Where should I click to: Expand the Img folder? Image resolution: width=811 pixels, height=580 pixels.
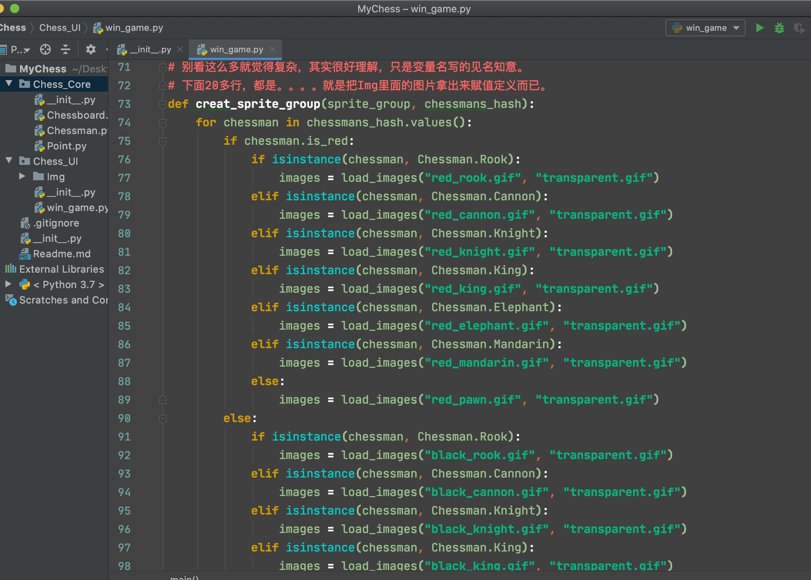pos(22,176)
